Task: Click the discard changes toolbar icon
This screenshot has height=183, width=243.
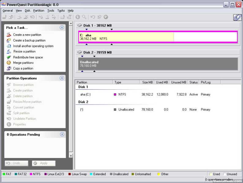Action: [99, 17]
